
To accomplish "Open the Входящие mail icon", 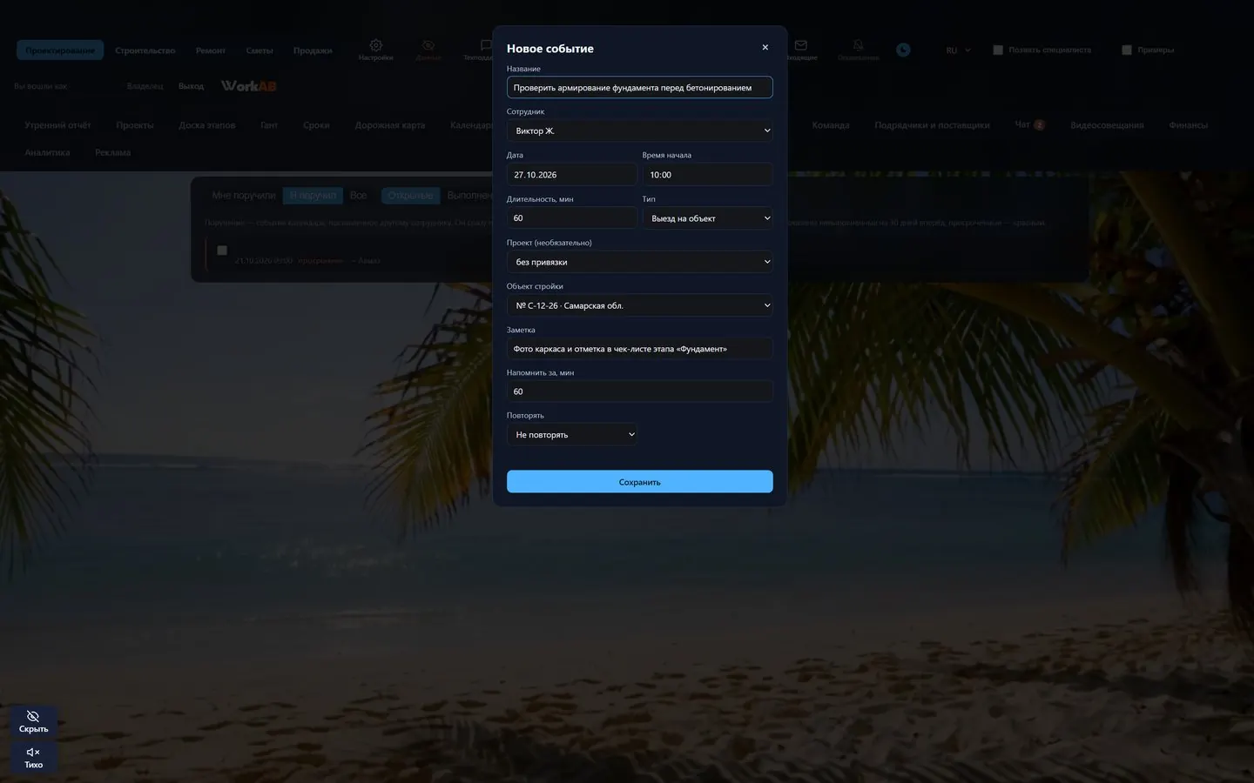I will click(x=801, y=45).
